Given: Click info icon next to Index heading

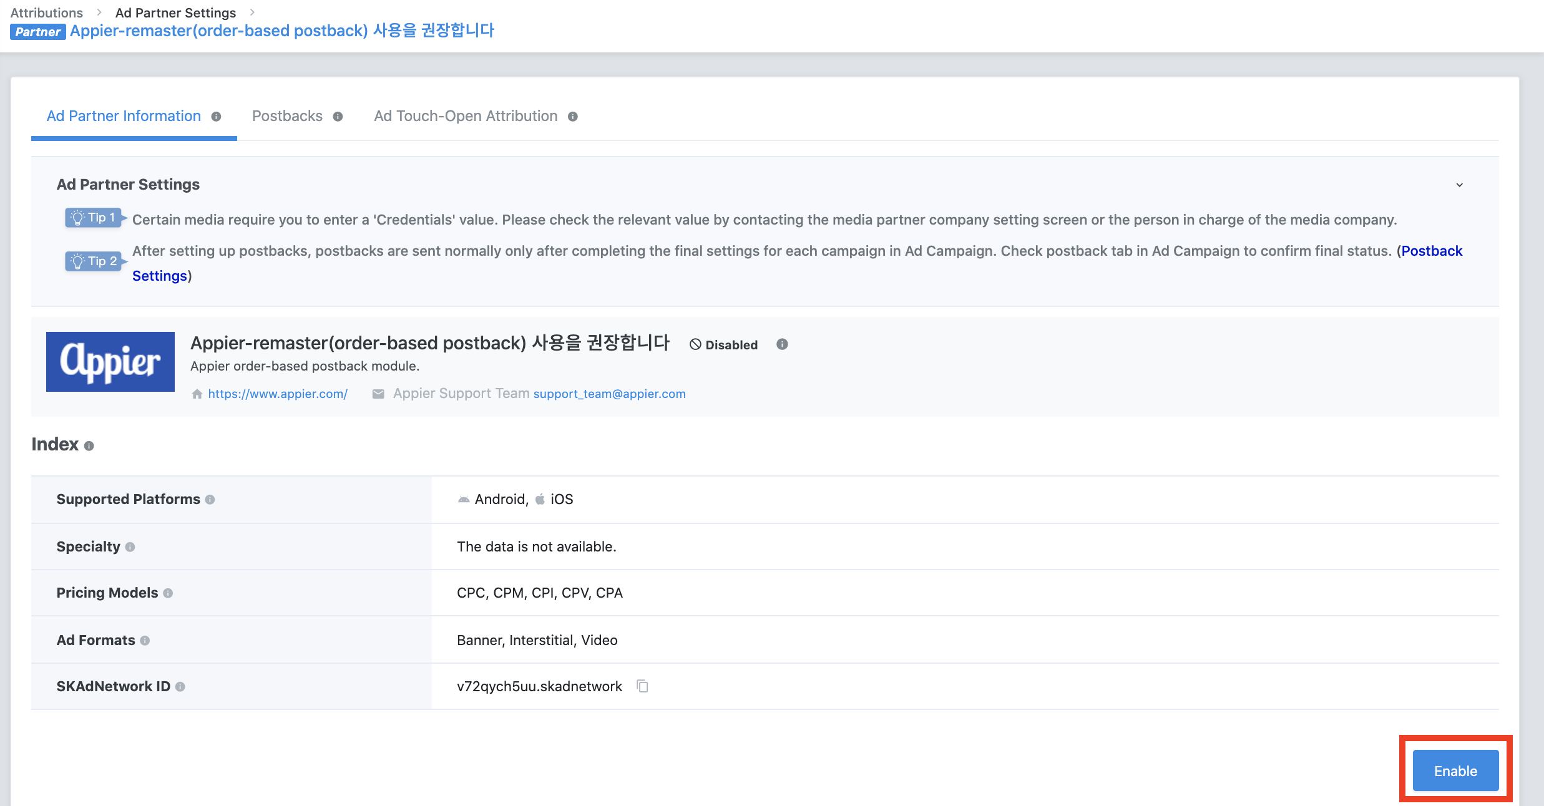Looking at the screenshot, I should [89, 446].
